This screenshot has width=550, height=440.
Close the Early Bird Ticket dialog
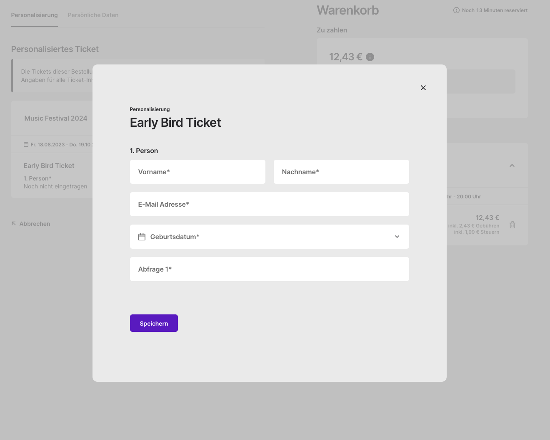(x=423, y=88)
